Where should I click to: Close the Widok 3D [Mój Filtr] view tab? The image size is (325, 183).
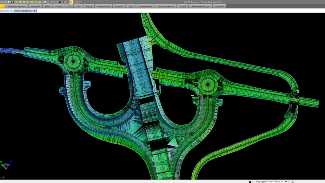tap(35, 10)
